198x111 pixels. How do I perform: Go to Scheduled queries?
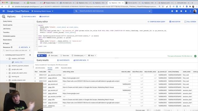[9, 36]
